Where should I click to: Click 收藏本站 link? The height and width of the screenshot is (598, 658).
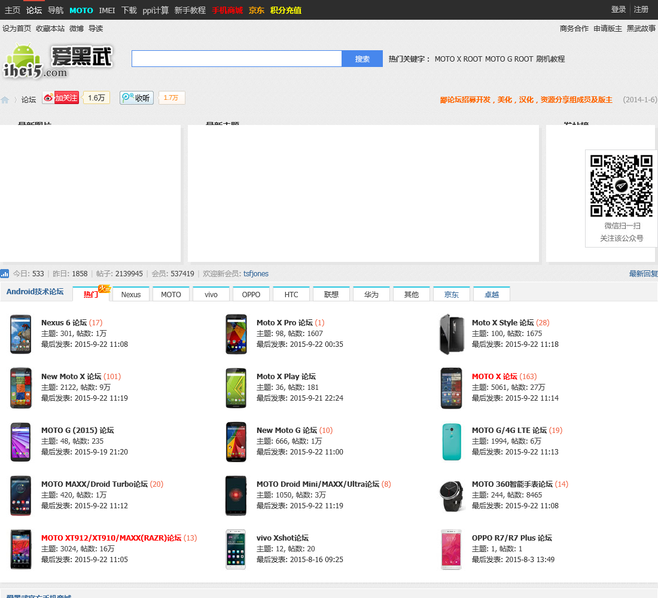pos(50,29)
